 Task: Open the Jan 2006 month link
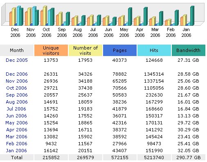[x=16, y=151]
